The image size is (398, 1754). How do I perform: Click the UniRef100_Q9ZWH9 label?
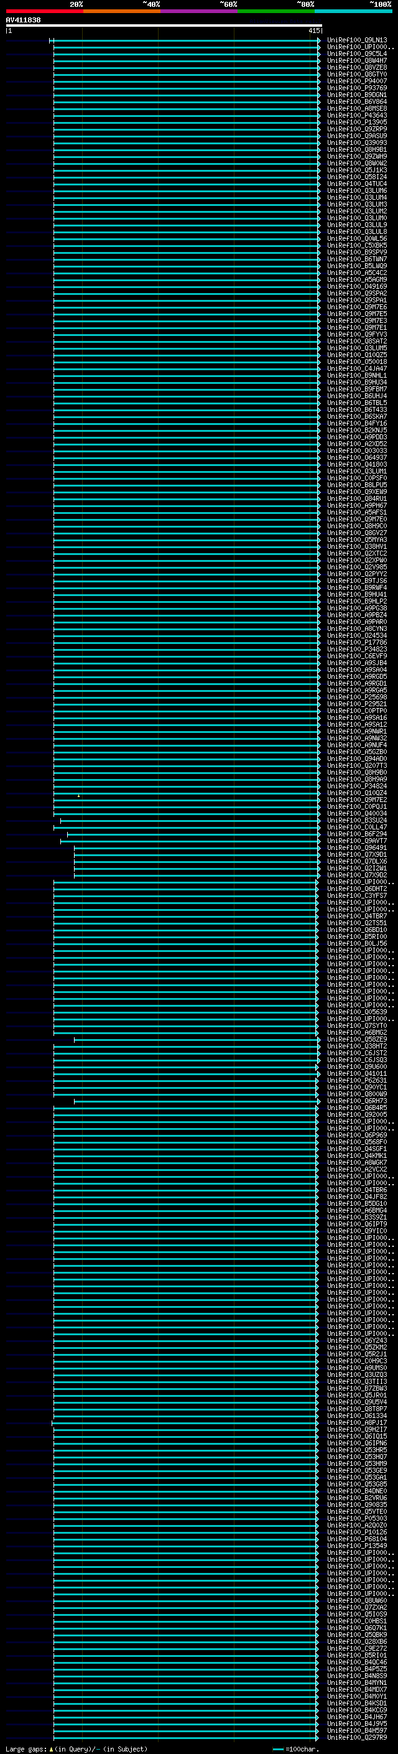pyautogui.click(x=357, y=157)
